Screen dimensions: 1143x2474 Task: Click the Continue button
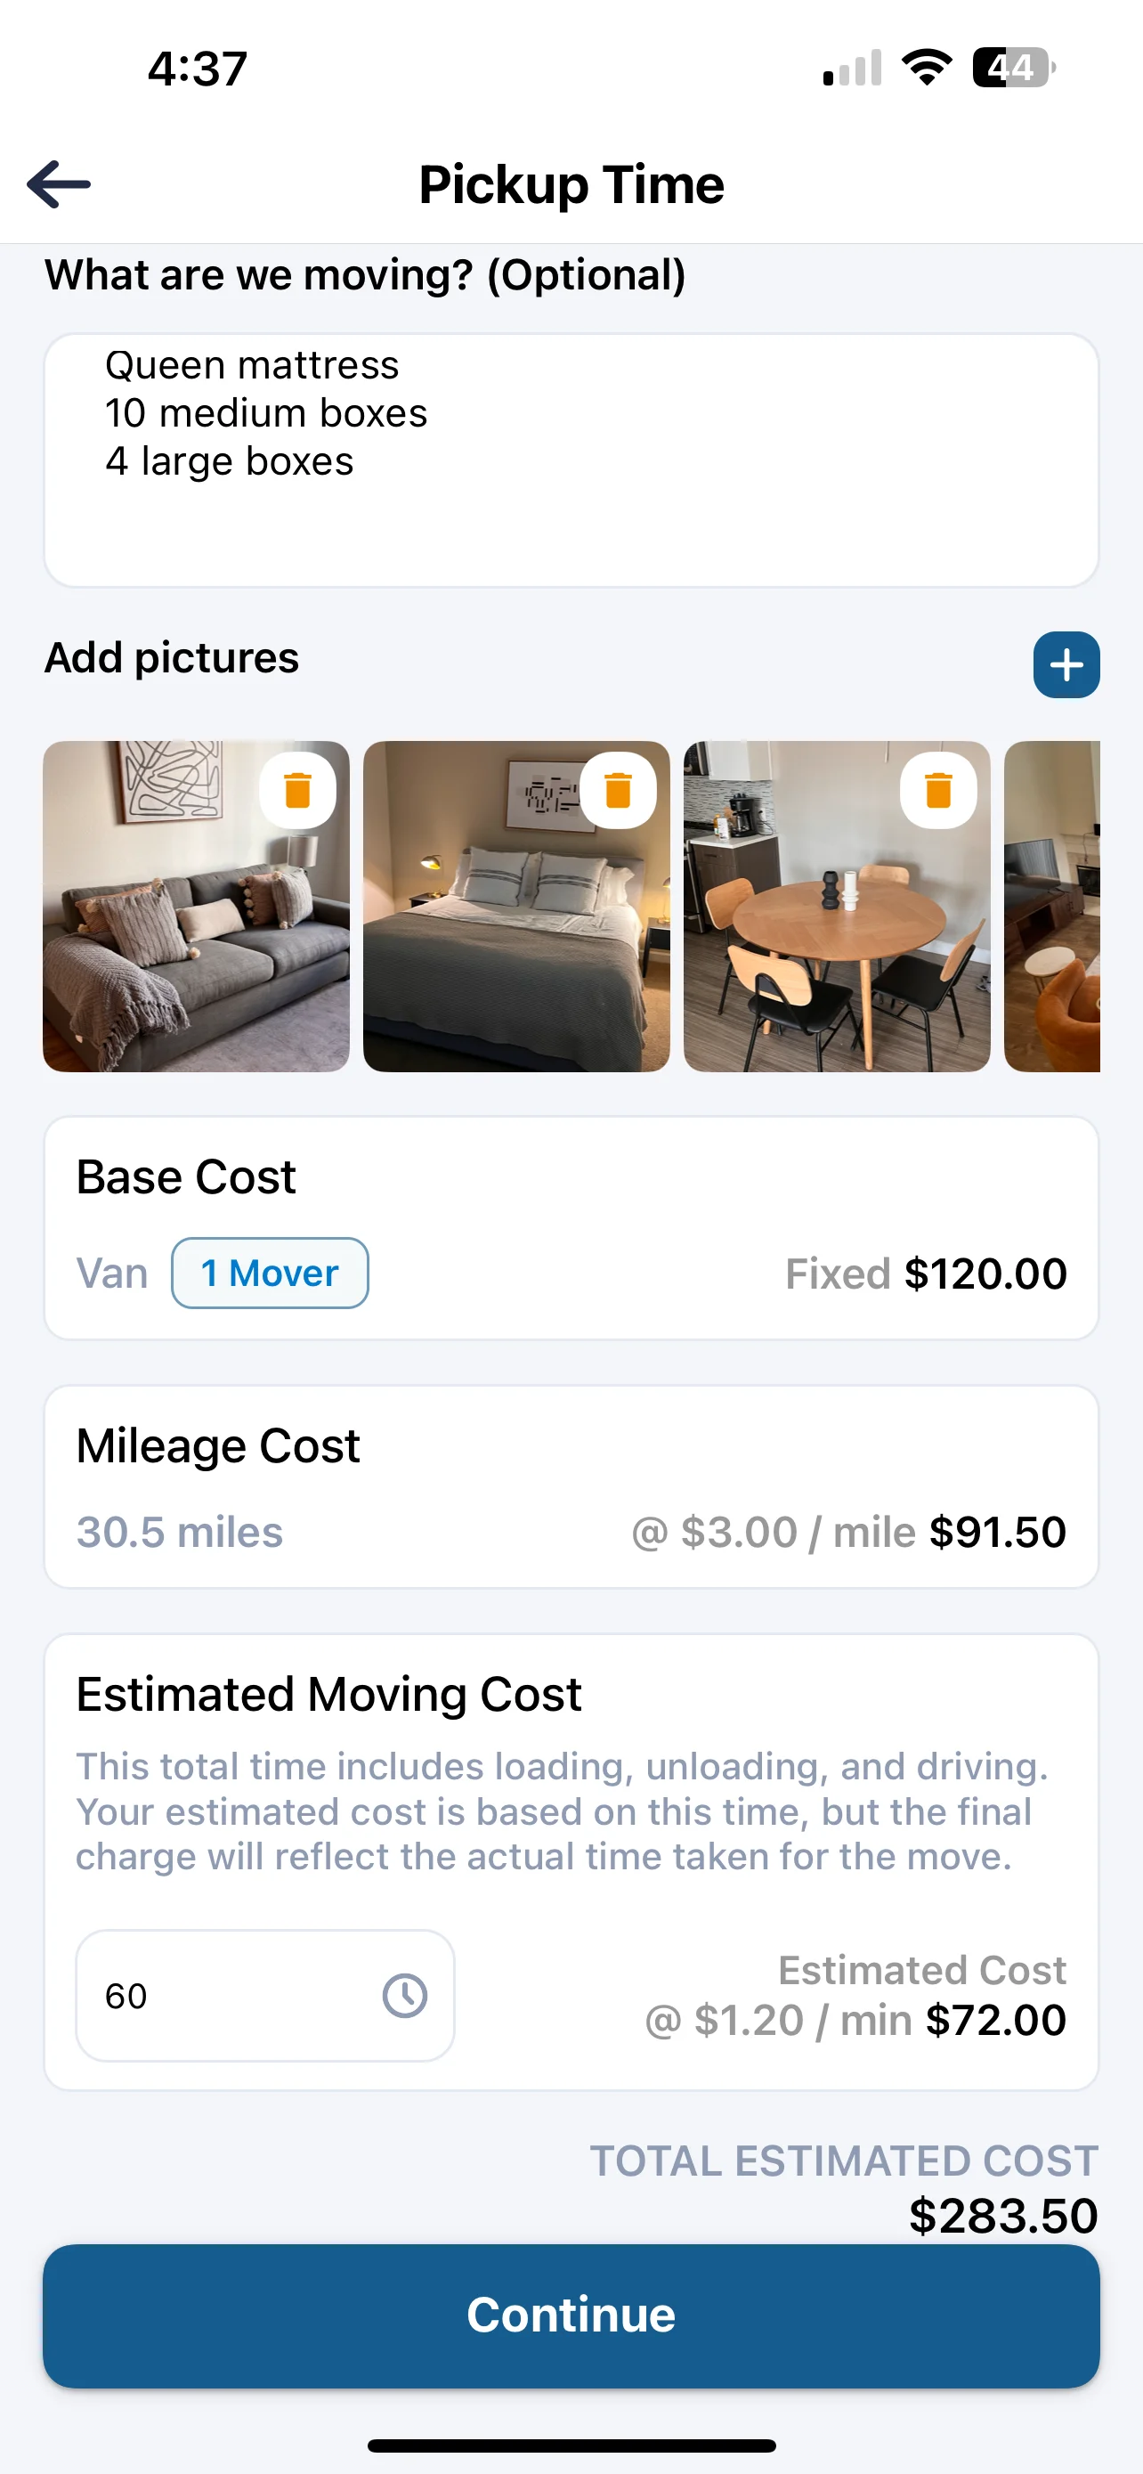pos(571,2315)
